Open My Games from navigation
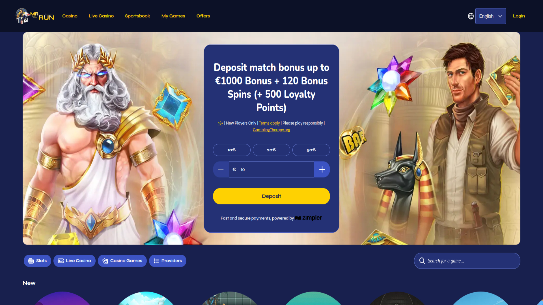This screenshot has height=305, width=543. point(173,16)
